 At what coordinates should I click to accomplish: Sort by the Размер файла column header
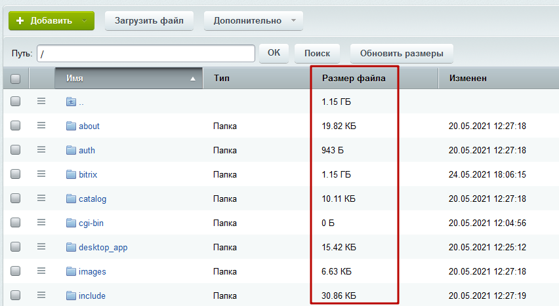(354, 79)
